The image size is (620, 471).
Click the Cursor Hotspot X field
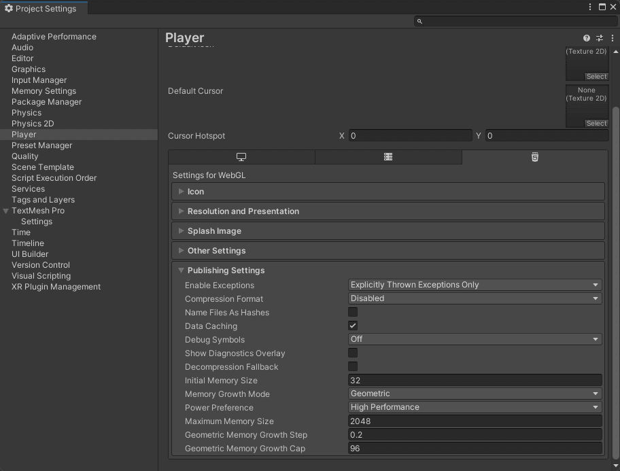(411, 136)
